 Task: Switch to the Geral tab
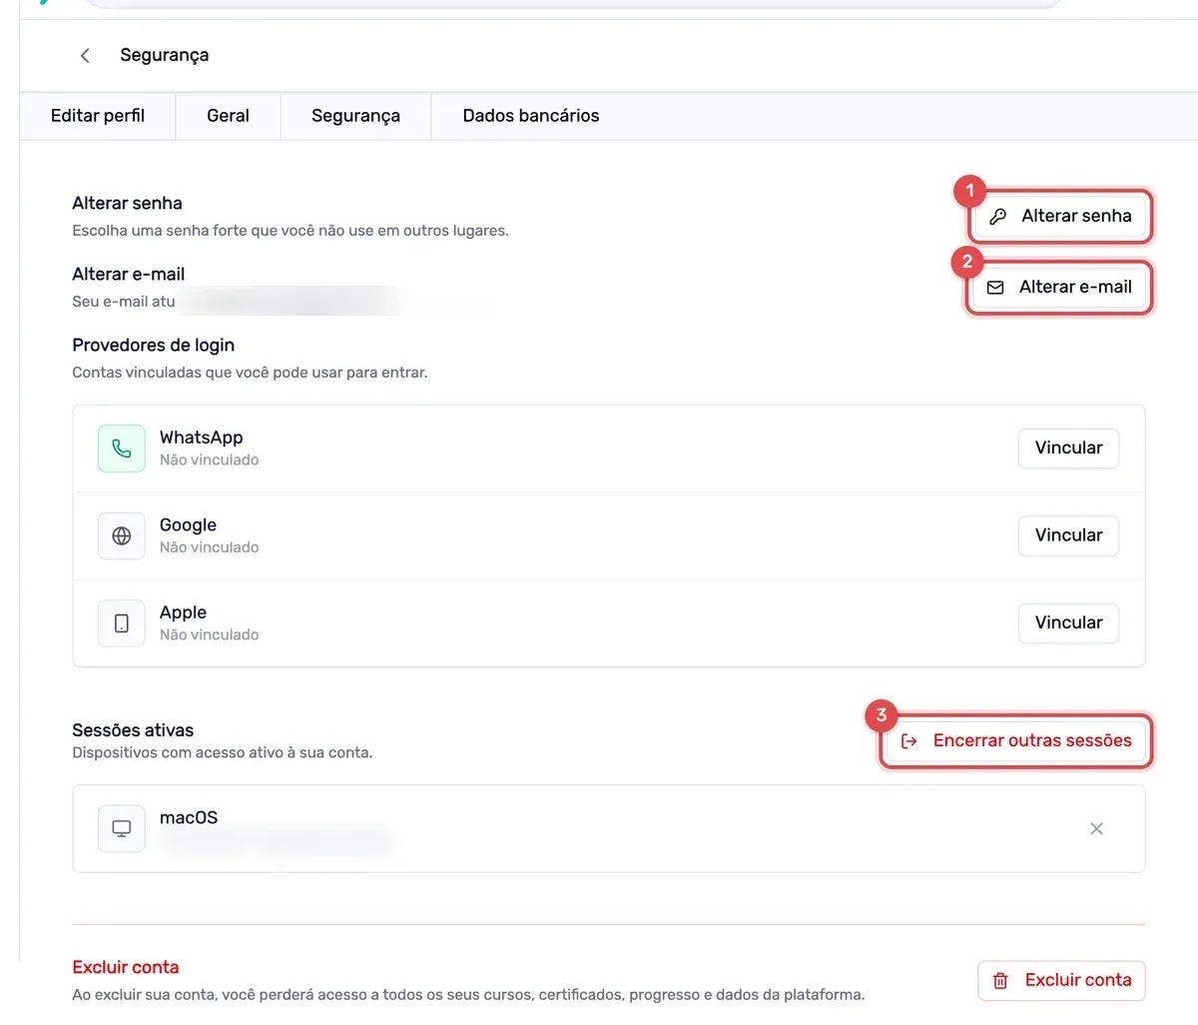pyautogui.click(x=228, y=116)
